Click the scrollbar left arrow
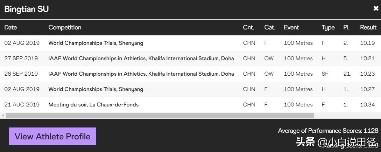 tap(3, 115)
